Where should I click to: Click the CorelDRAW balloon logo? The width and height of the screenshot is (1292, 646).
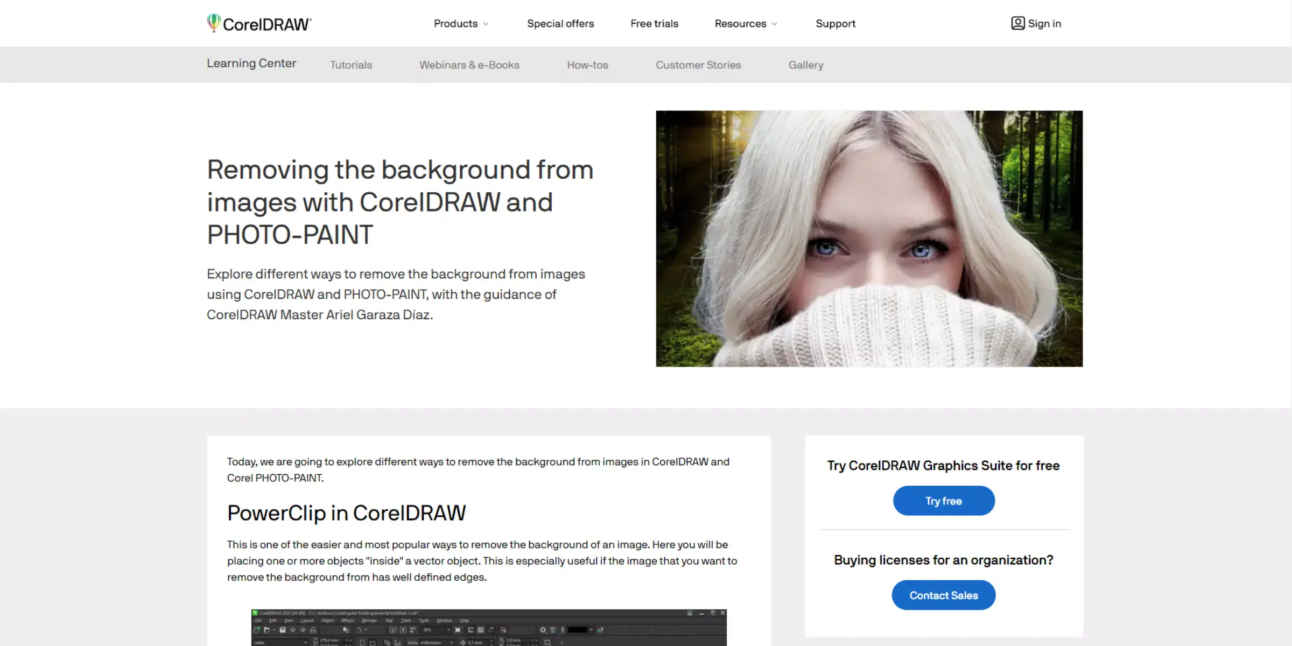click(x=259, y=23)
